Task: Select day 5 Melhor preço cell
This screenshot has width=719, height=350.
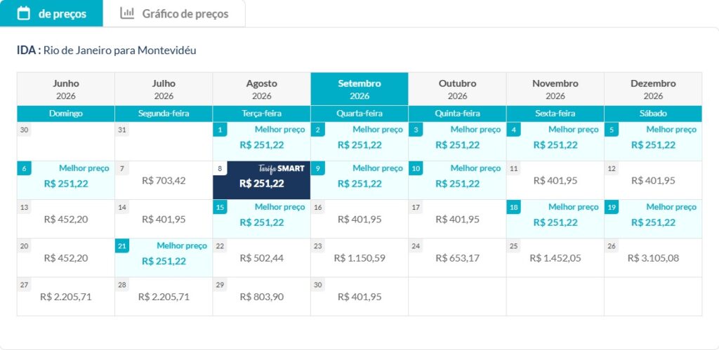Action: 653,142
